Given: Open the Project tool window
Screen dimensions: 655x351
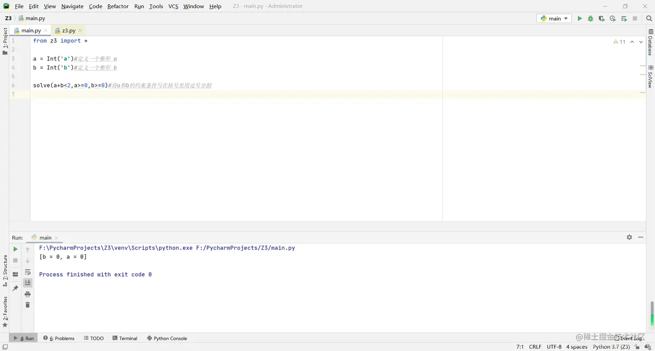Looking at the screenshot, I should (5, 42).
